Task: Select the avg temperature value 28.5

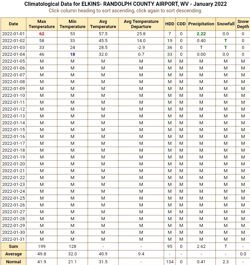Action: tap(103, 48)
